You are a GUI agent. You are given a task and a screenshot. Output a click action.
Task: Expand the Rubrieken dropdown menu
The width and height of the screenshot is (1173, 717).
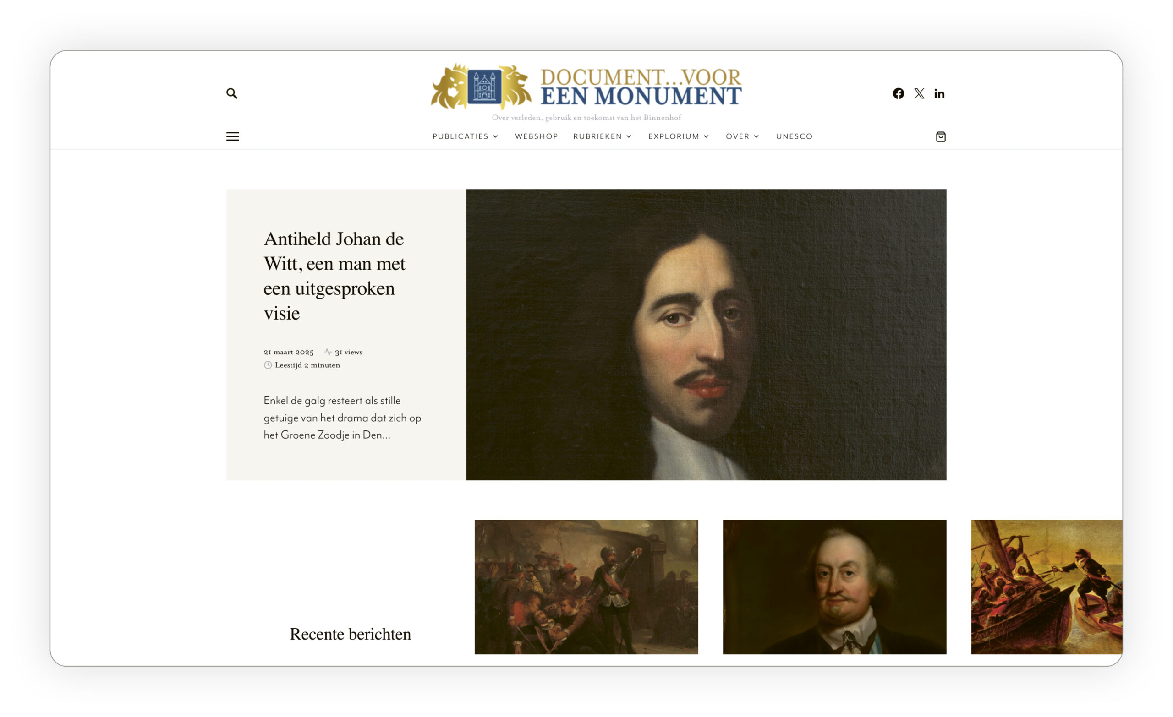pos(602,136)
